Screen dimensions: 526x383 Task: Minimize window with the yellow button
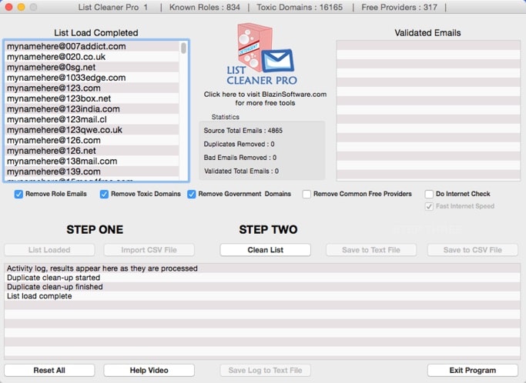tap(21, 7)
